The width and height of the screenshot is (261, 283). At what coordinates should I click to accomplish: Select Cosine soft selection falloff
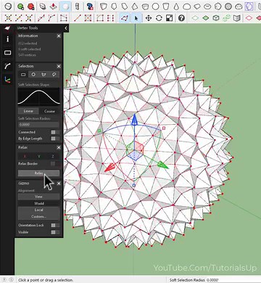[49, 111]
